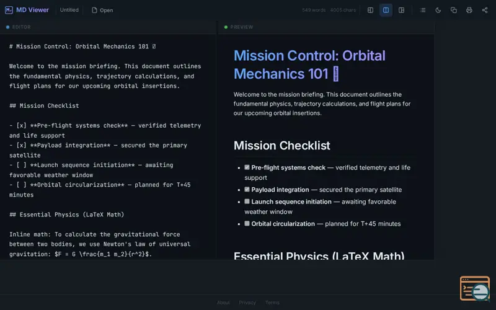Copy content using the copy icon

454,10
